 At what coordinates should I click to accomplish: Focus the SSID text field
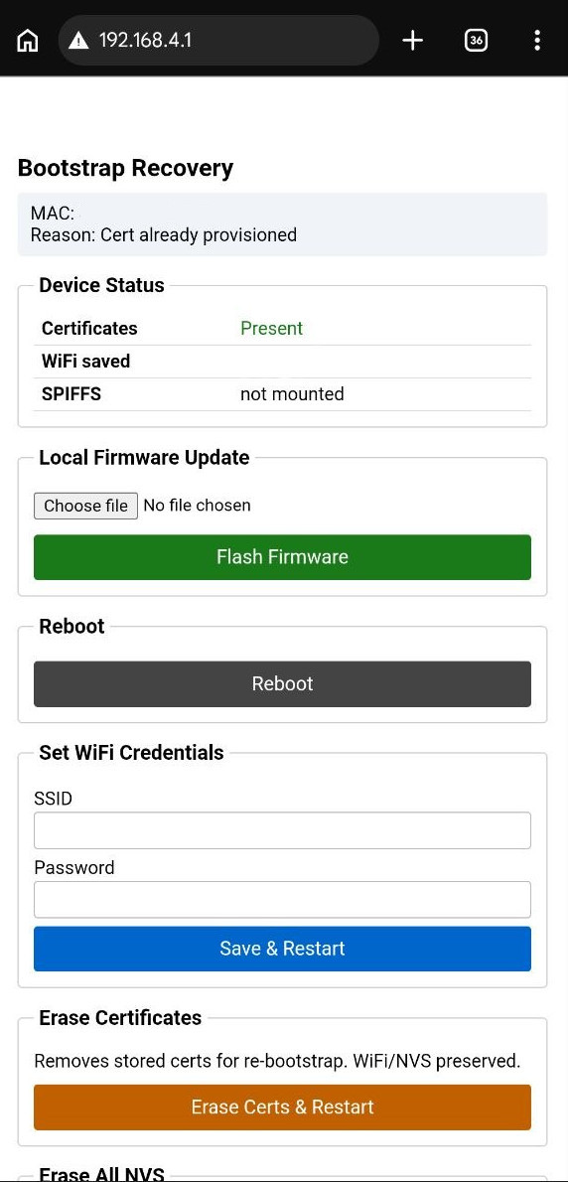(282, 830)
